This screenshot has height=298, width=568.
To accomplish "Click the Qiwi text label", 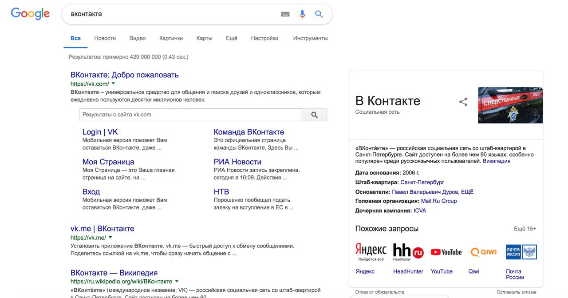I will (x=474, y=271).
